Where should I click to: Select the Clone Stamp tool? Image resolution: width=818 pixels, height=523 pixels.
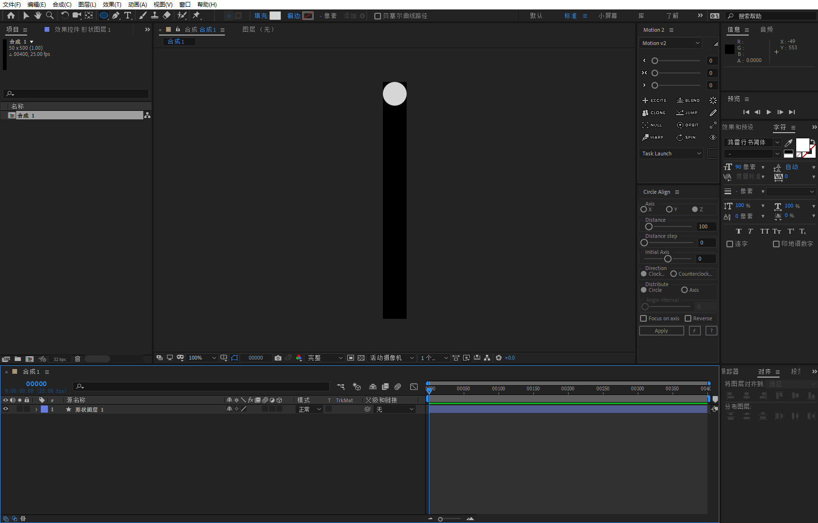[155, 16]
